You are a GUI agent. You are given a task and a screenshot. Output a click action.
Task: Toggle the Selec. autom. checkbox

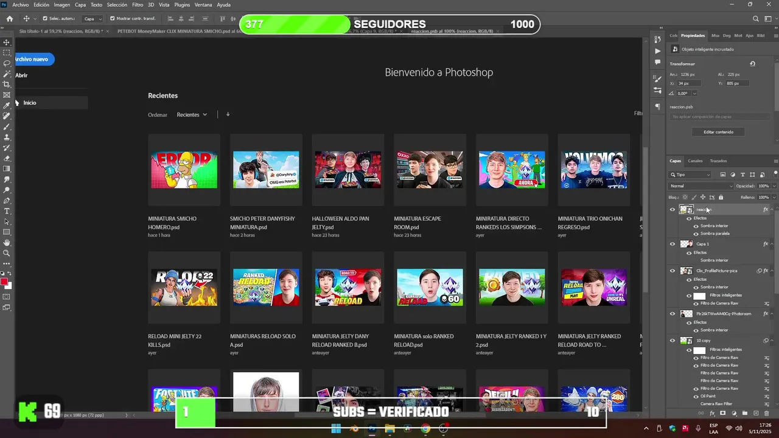click(x=45, y=19)
